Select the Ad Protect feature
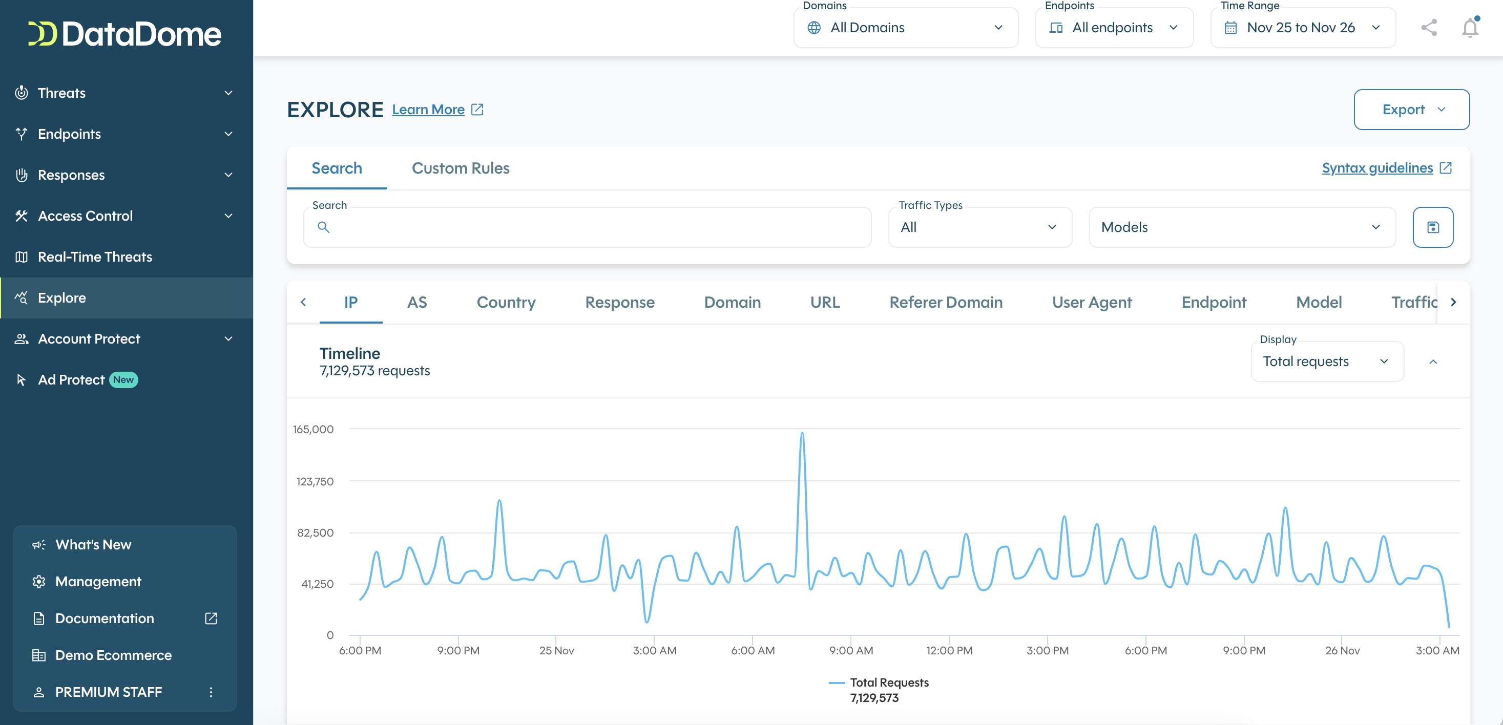The width and height of the screenshot is (1503, 725). pos(74,379)
